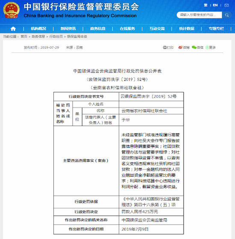Click the subtitle （云银保监罚决字〔2019〕52号）
Screen dimensions: 235x239
pyautogui.click(x=117, y=79)
